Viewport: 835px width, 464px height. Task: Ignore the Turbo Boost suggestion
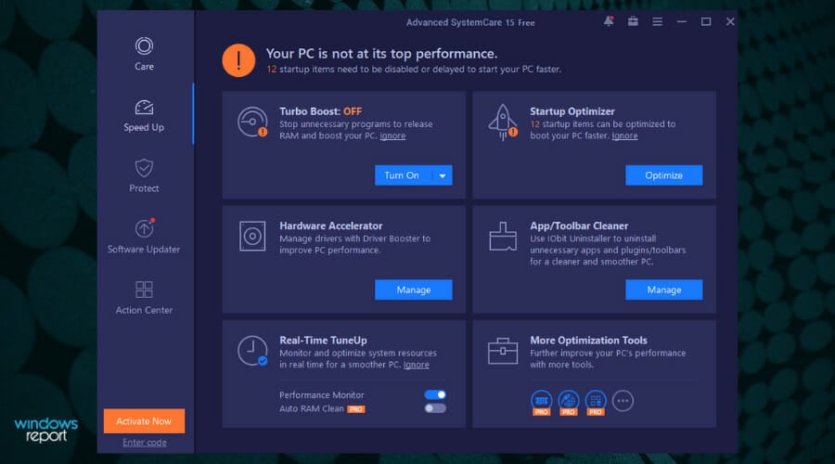coord(392,135)
